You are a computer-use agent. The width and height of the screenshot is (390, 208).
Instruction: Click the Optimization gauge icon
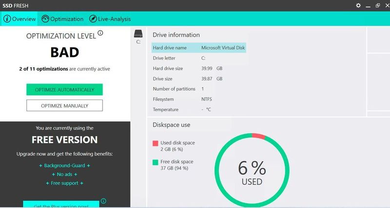coord(45,19)
